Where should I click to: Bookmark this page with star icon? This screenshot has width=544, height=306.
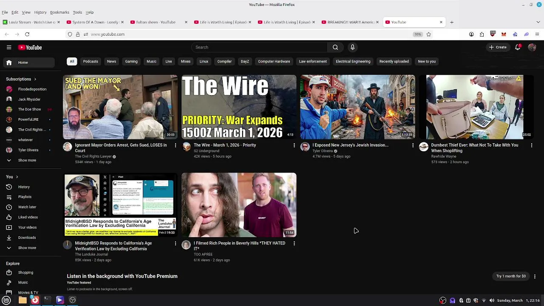point(428,34)
